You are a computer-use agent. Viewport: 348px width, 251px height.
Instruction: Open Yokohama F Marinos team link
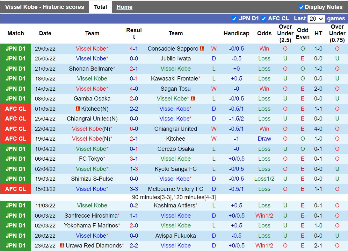(x=91, y=225)
